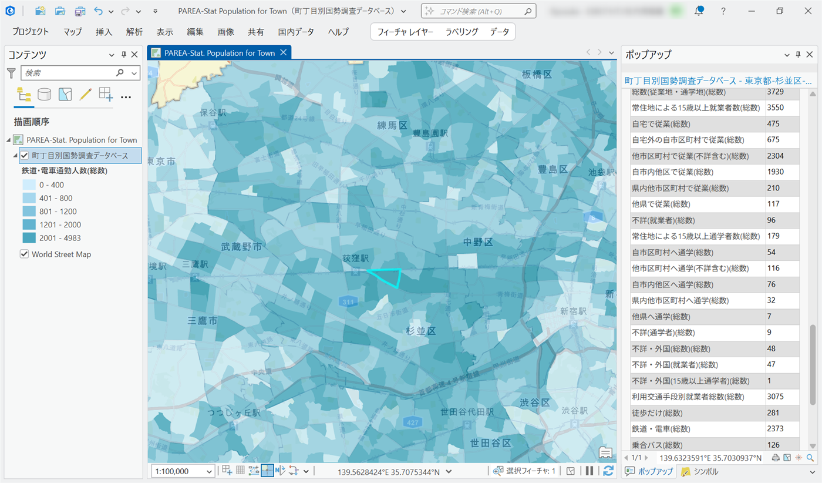Viewport: 822px width, 483px height.
Task: Click the 2001 - 4983 legend color swatch
Action: (x=29, y=238)
